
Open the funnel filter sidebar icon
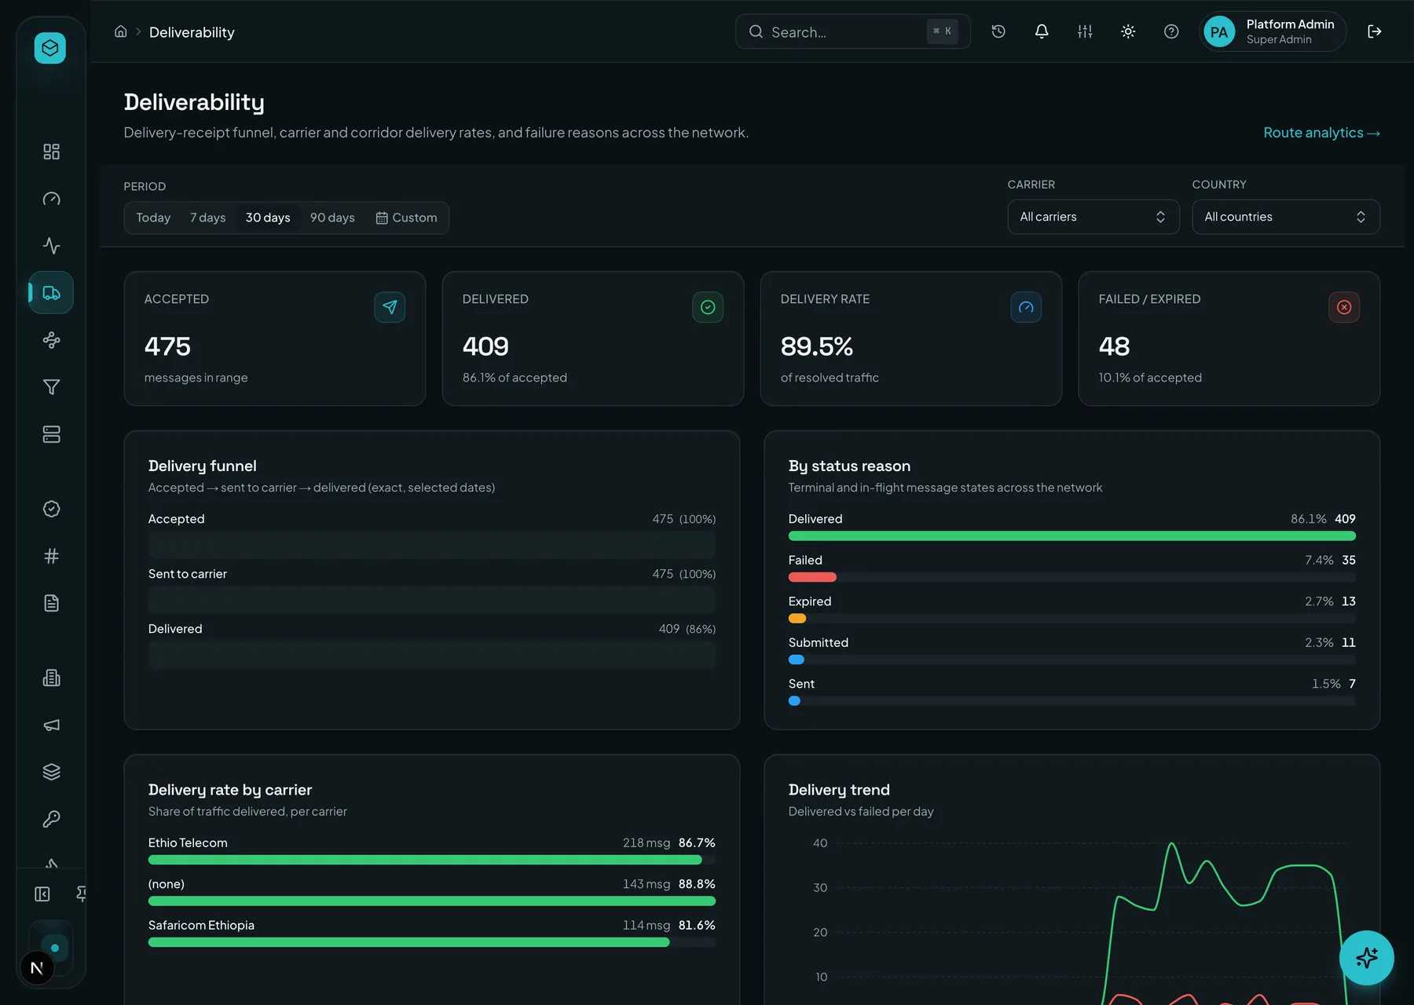click(51, 387)
